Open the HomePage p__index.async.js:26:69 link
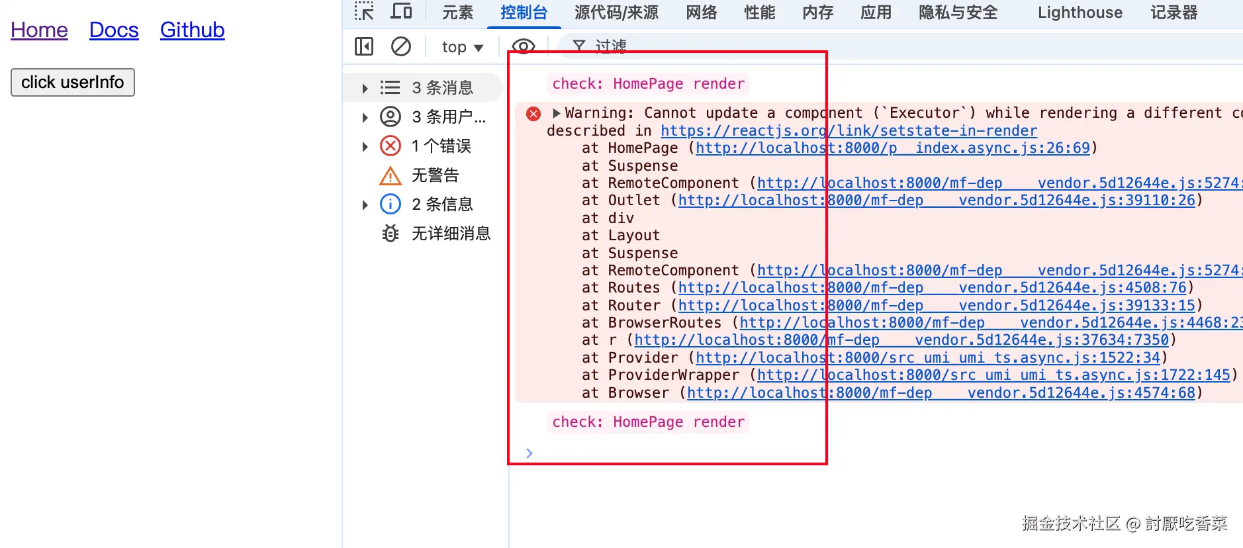Screen dimensions: 1243x548 coord(893,148)
